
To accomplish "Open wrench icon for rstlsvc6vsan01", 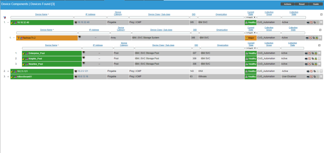I will [12, 77].
